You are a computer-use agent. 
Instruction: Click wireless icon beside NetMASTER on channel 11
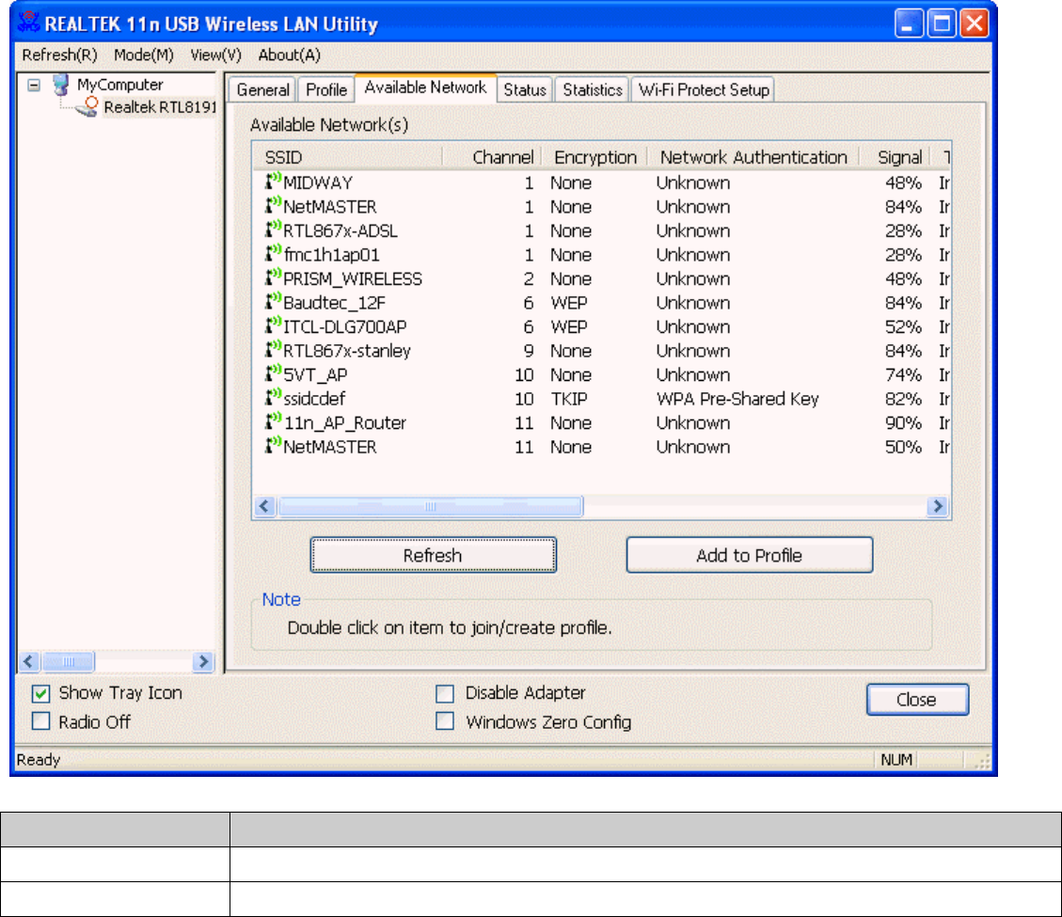(x=273, y=446)
